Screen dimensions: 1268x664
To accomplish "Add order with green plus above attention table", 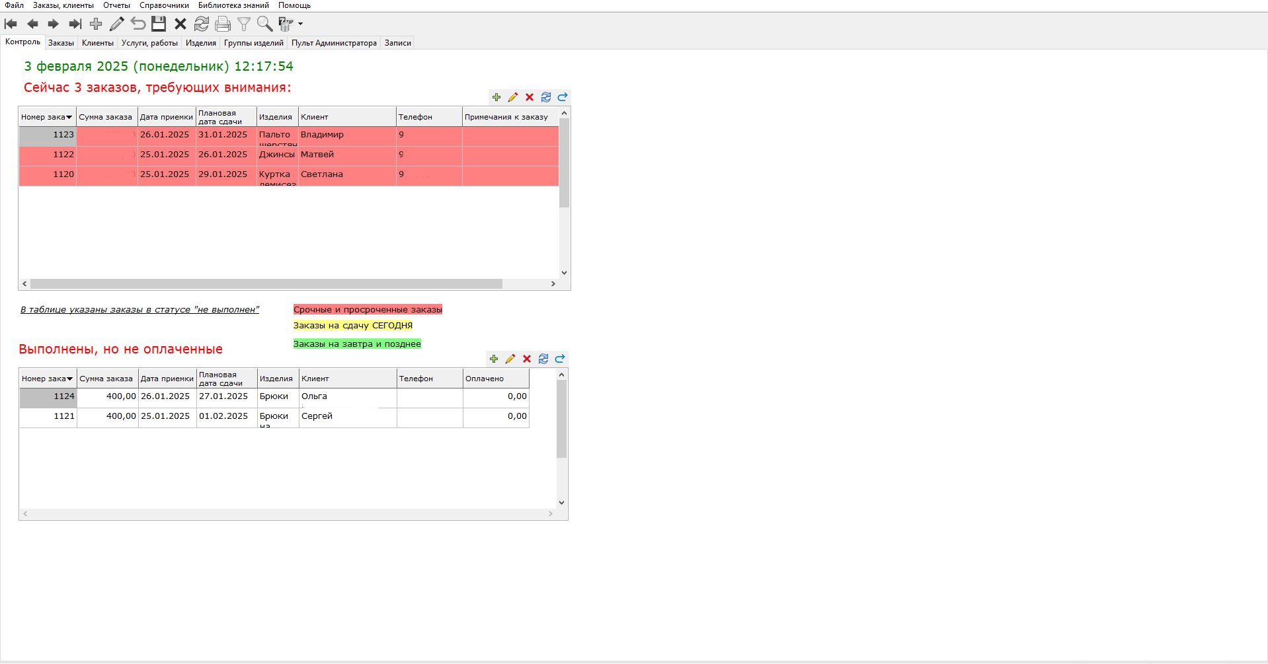I will click(496, 97).
